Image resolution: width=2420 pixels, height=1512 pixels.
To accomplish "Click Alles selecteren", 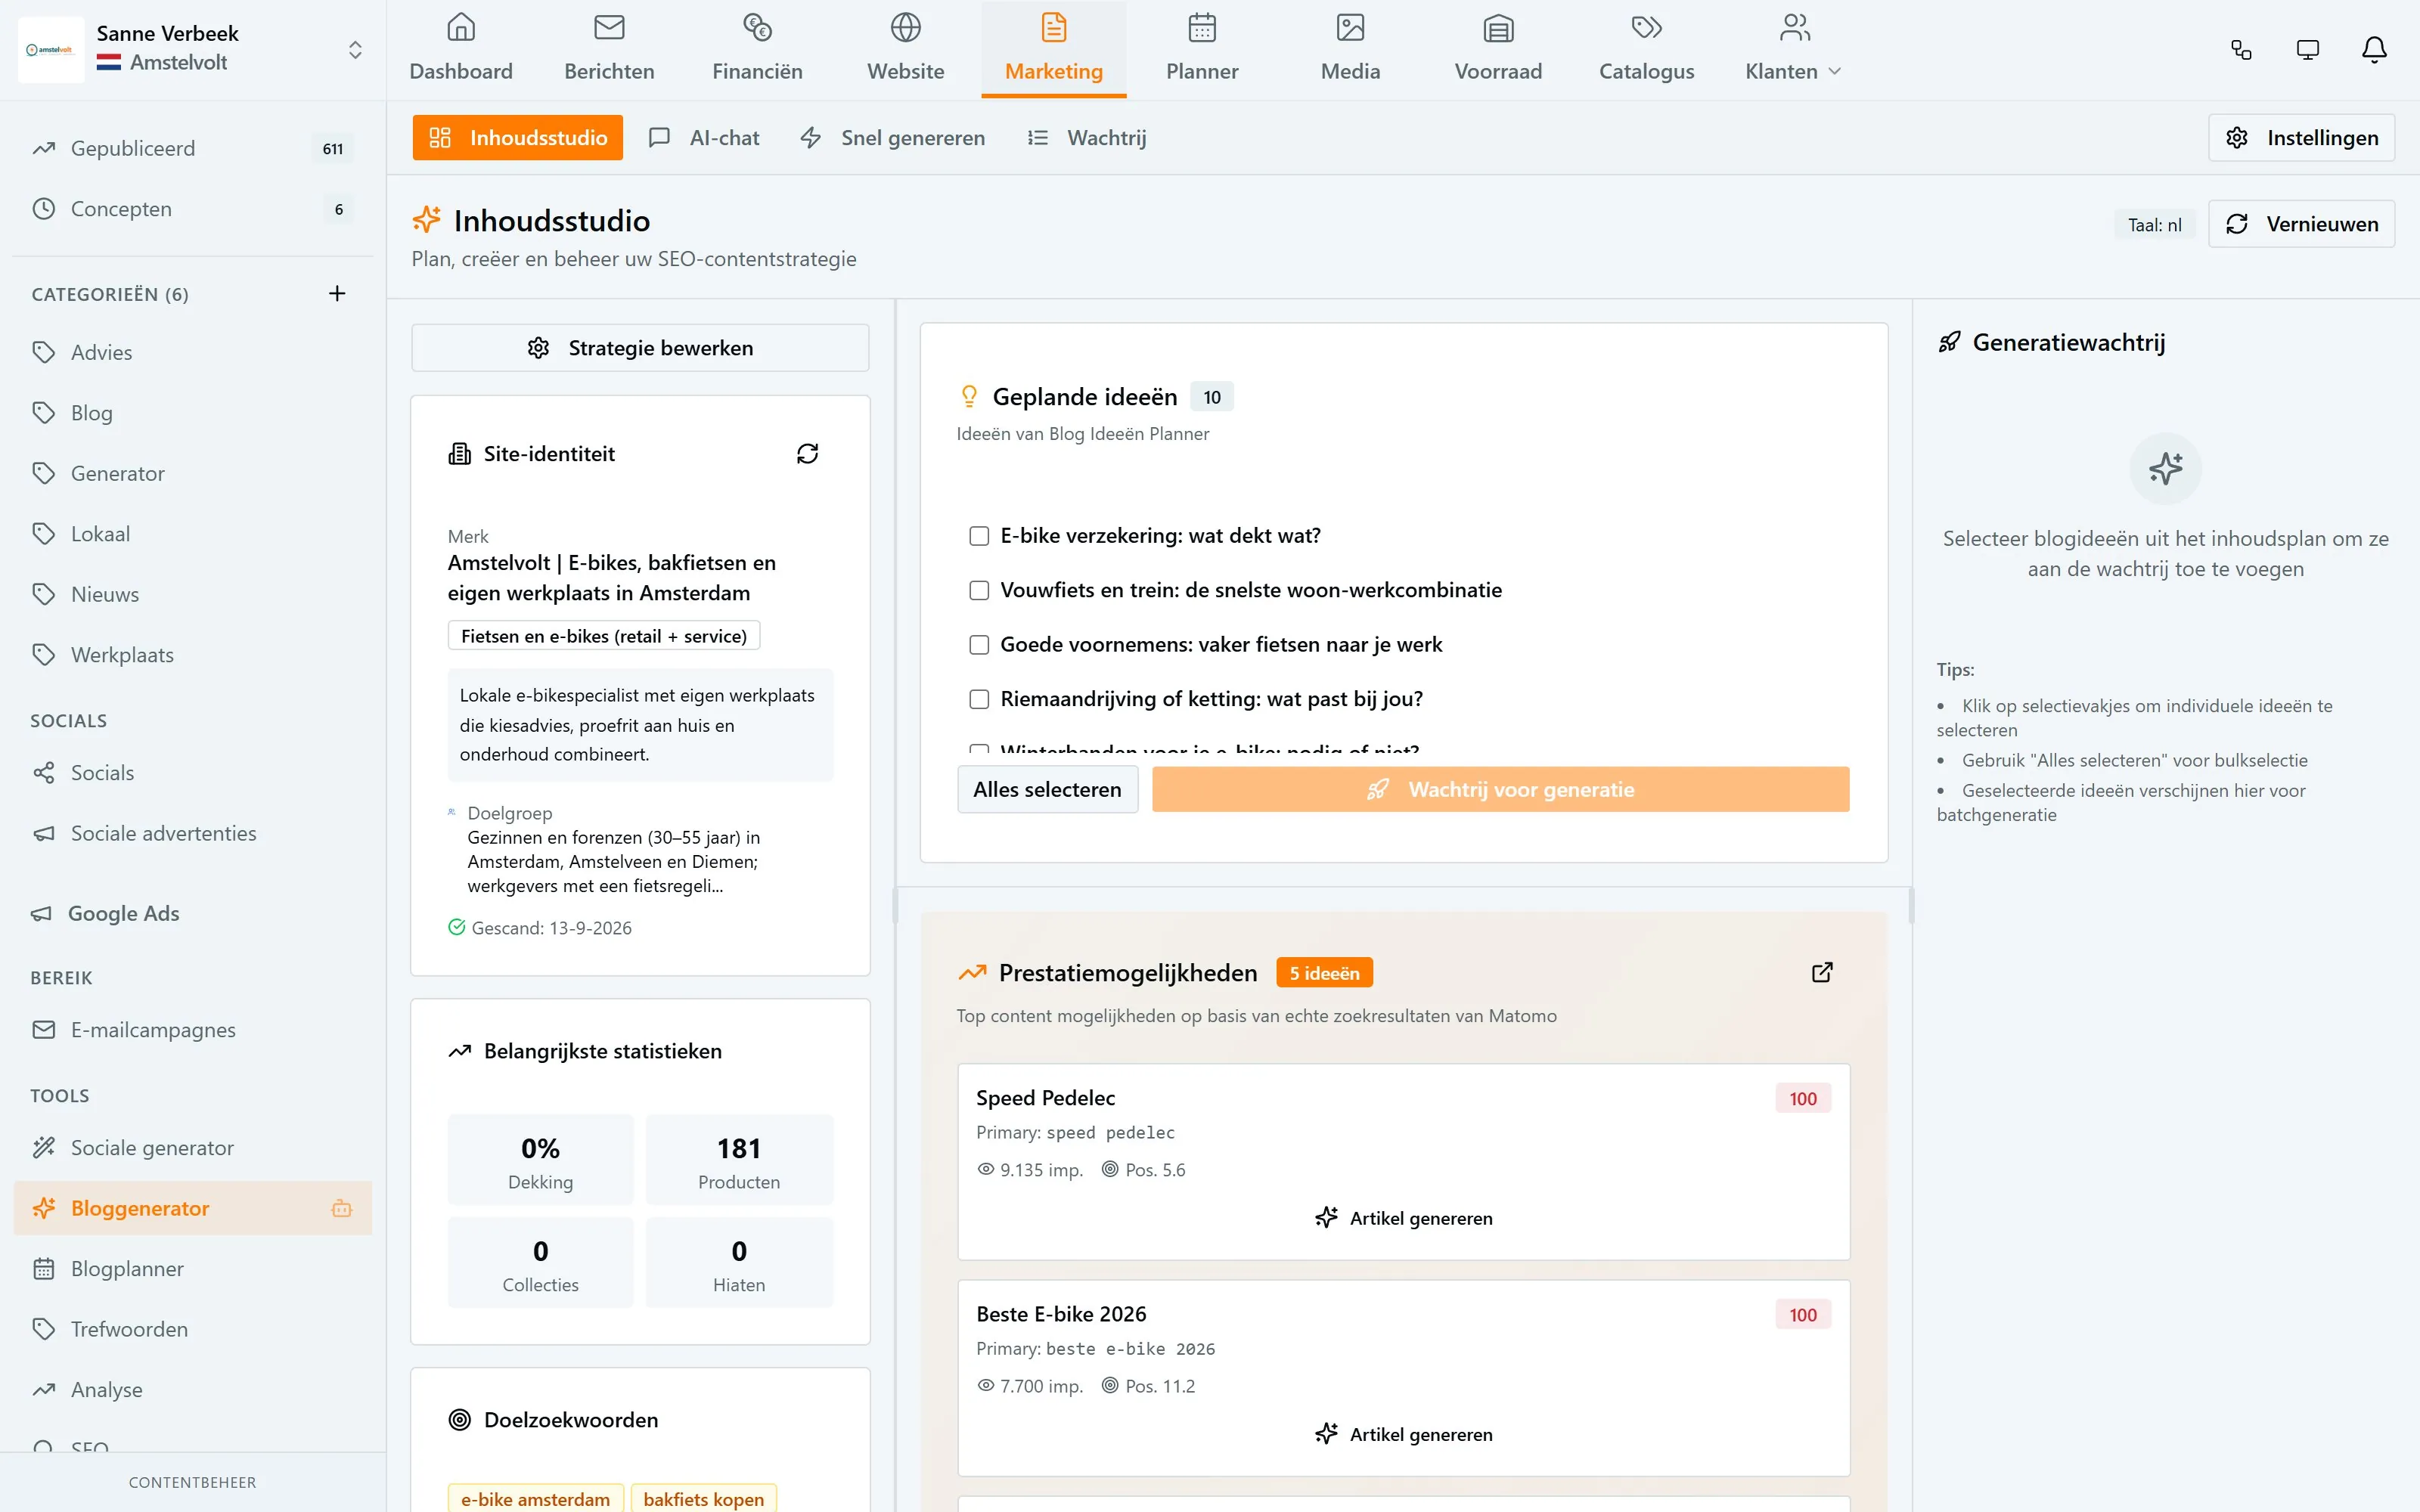I will coord(1047,789).
